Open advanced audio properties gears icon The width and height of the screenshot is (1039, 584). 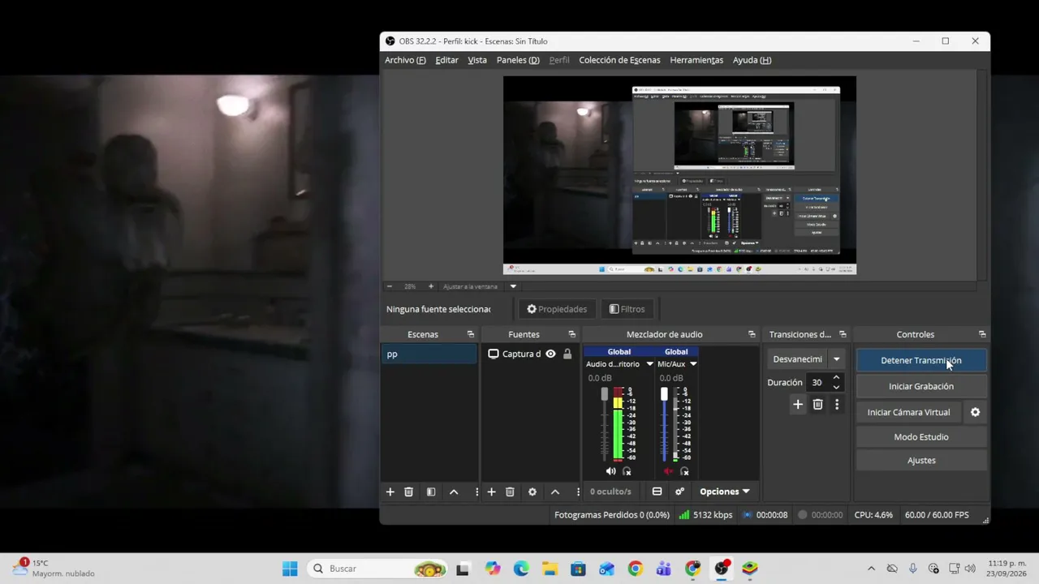pos(680,492)
